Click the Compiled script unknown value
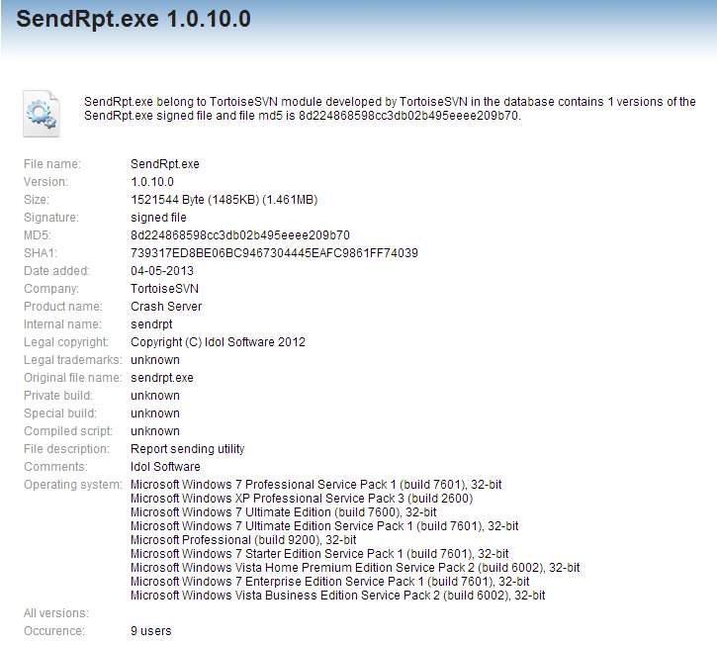This screenshot has width=717, height=645. pyautogui.click(x=155, y=432)
